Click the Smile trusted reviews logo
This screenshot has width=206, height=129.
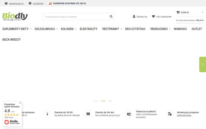coord(12,122)
